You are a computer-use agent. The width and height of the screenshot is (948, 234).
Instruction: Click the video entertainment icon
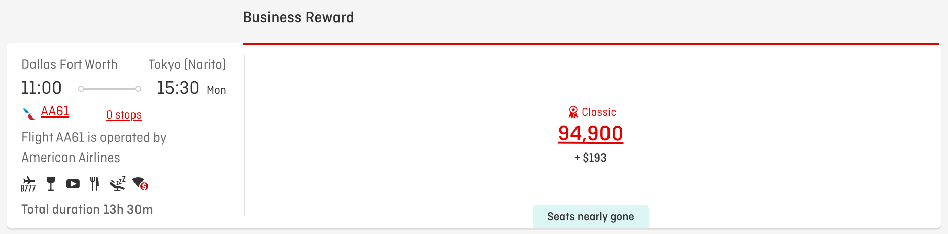point(73,184)
